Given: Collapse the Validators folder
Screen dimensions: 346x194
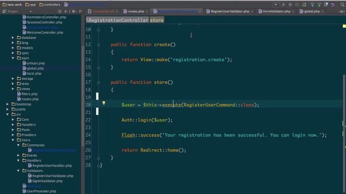Looking at the screenshot, I should pos(18,171).
